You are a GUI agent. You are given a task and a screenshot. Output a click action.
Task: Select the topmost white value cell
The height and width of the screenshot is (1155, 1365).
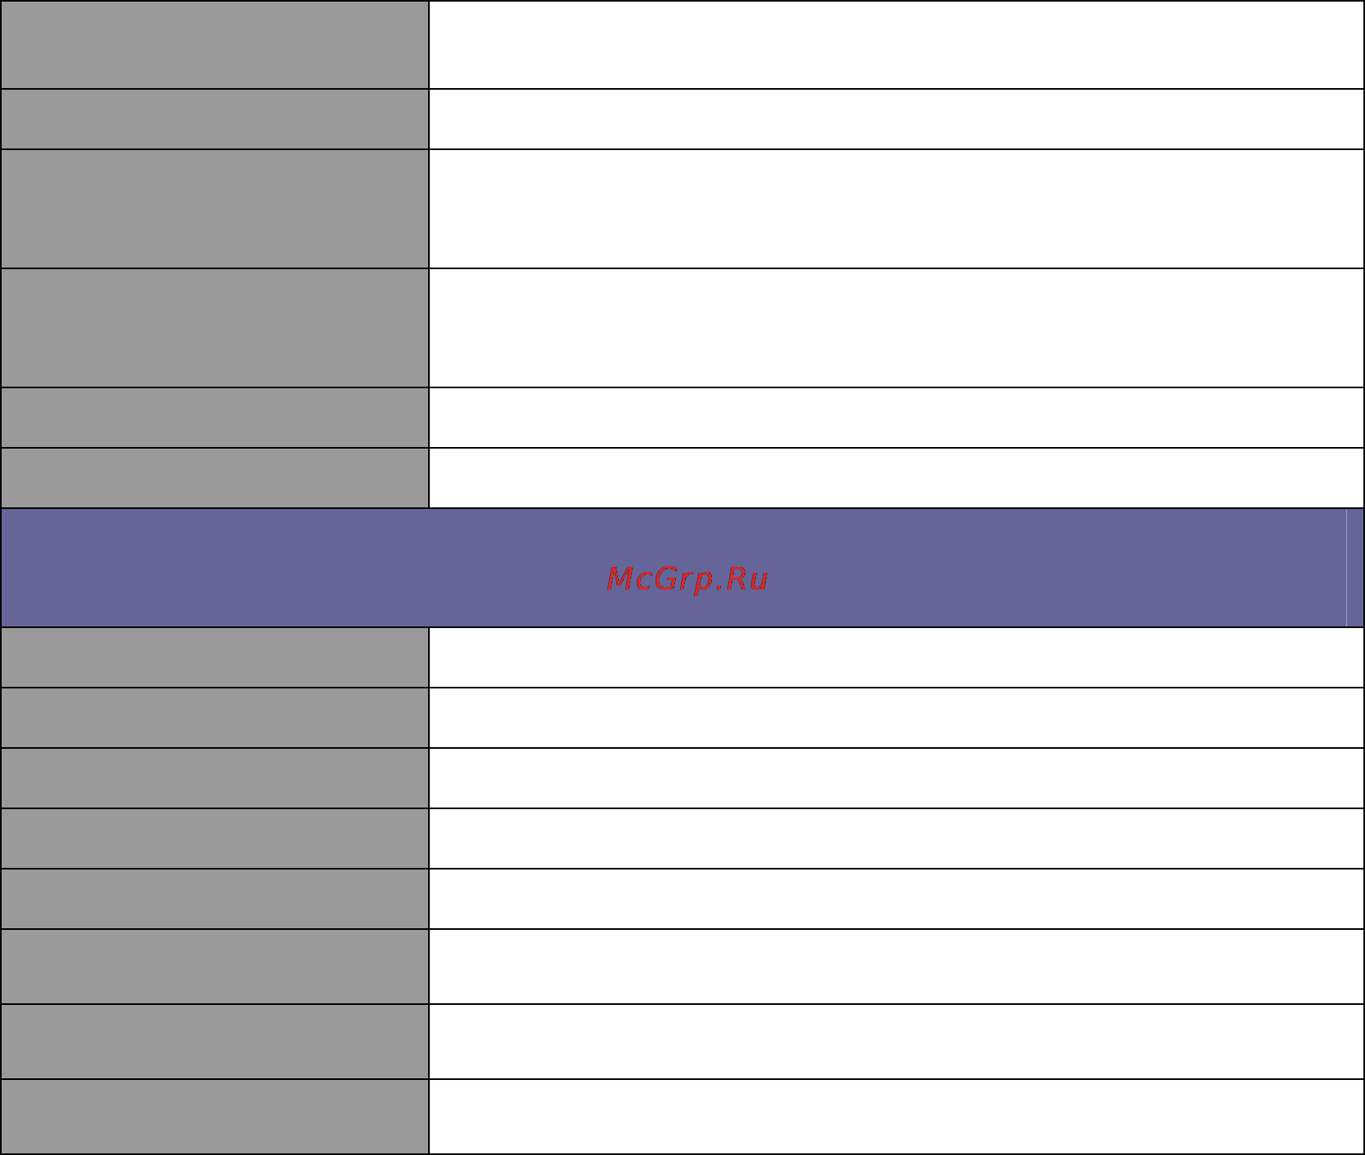point(896,44)
